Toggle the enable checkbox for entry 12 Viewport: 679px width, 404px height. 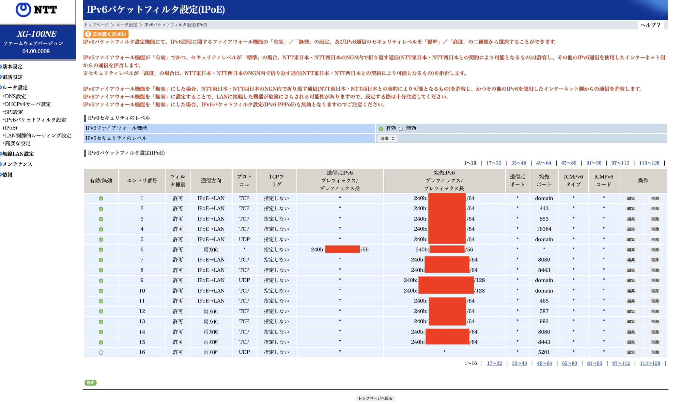(101, 312)
